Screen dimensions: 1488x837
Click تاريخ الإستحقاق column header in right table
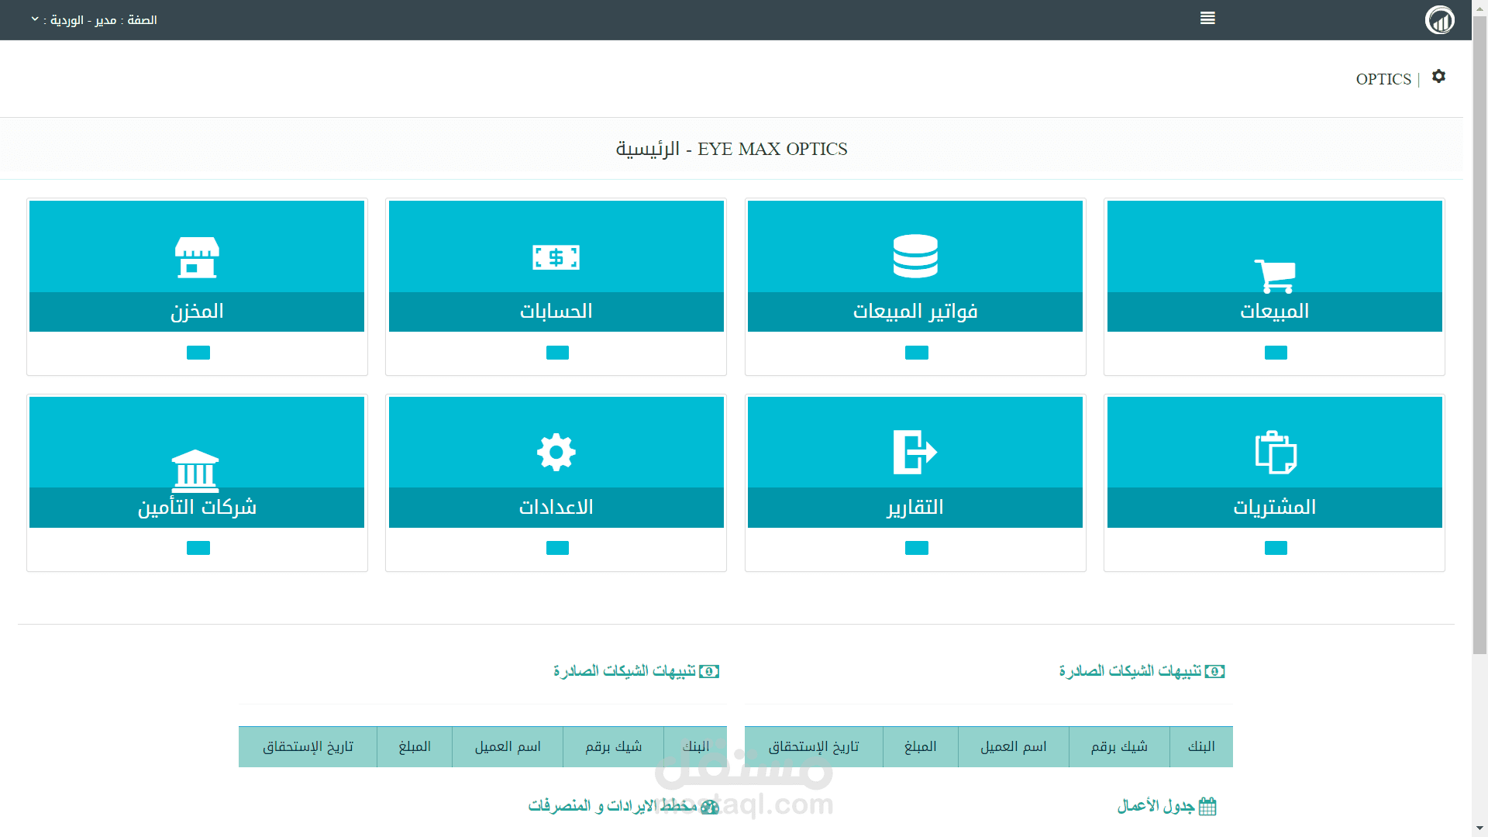[813, 746]
